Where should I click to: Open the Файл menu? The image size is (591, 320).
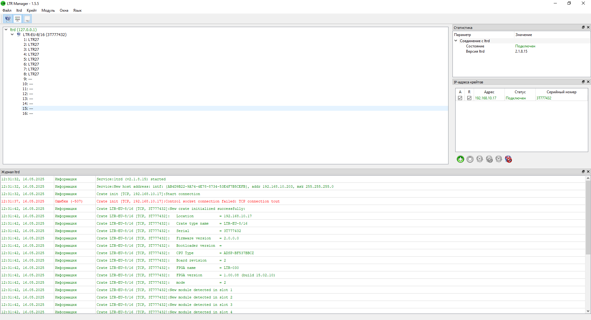7,10
